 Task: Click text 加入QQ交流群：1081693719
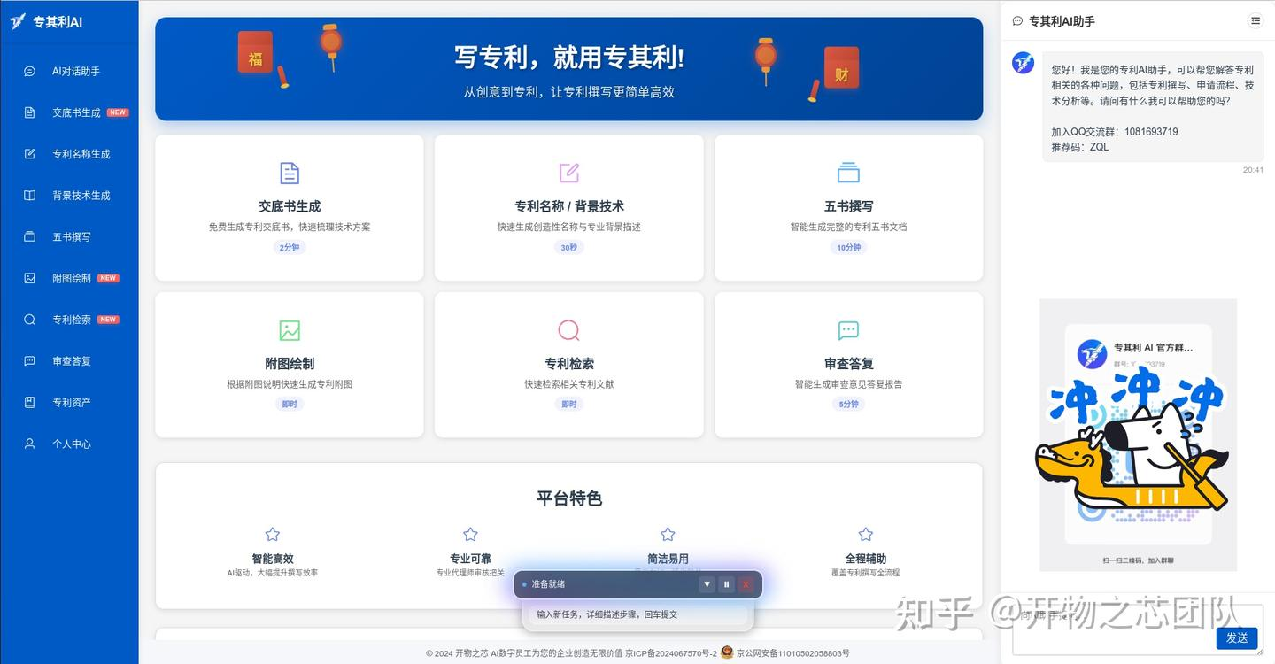coord(1114,132)
